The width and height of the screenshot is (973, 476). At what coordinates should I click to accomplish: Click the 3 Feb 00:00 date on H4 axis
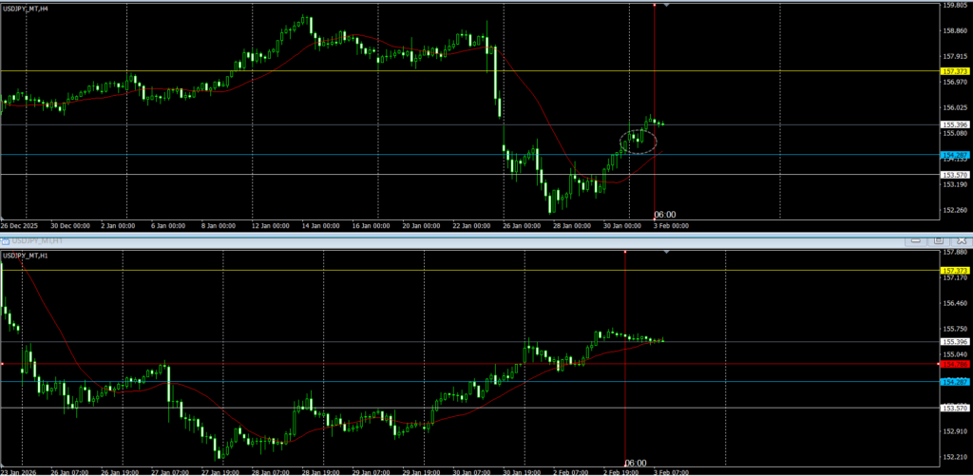pyautogui.click(x=669, y=226)
